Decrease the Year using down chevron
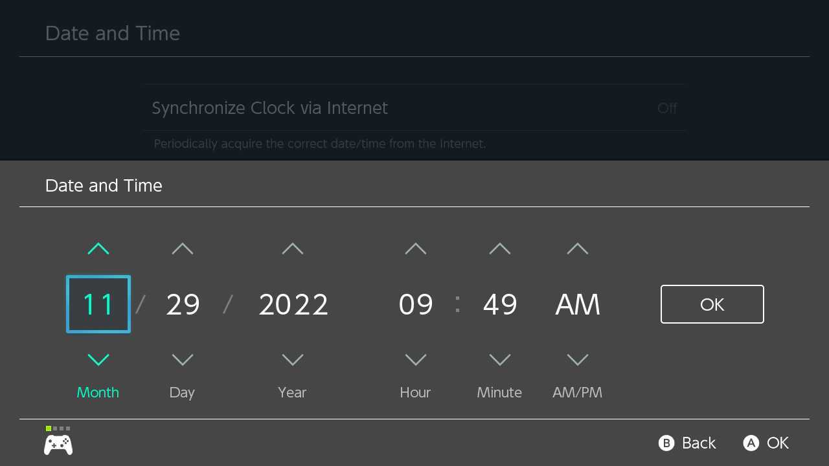This screenshot has width=829, height=466. pos(293,360)
